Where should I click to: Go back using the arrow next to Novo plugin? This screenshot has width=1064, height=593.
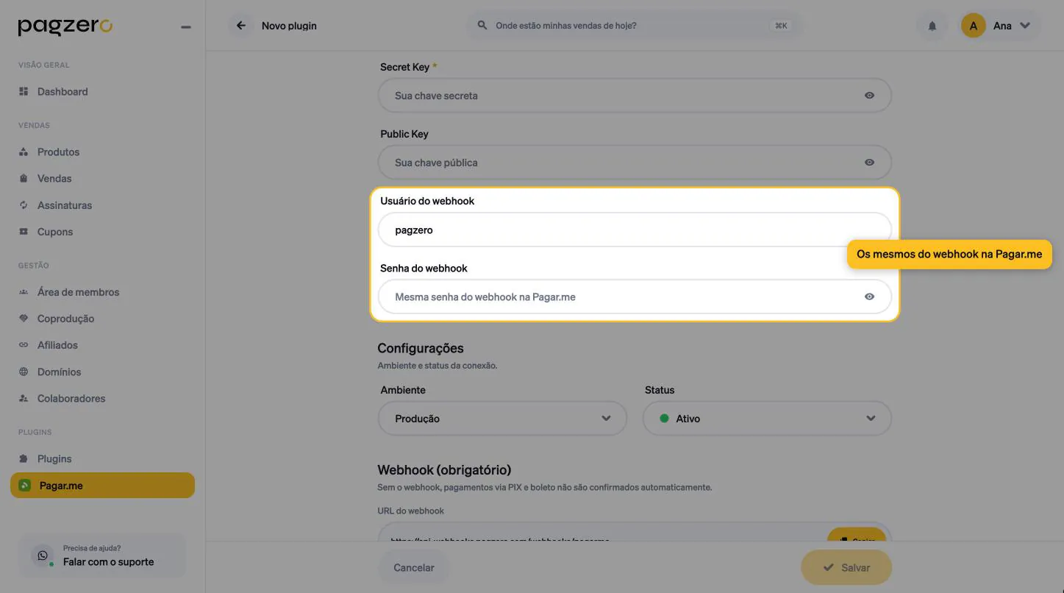240,26
